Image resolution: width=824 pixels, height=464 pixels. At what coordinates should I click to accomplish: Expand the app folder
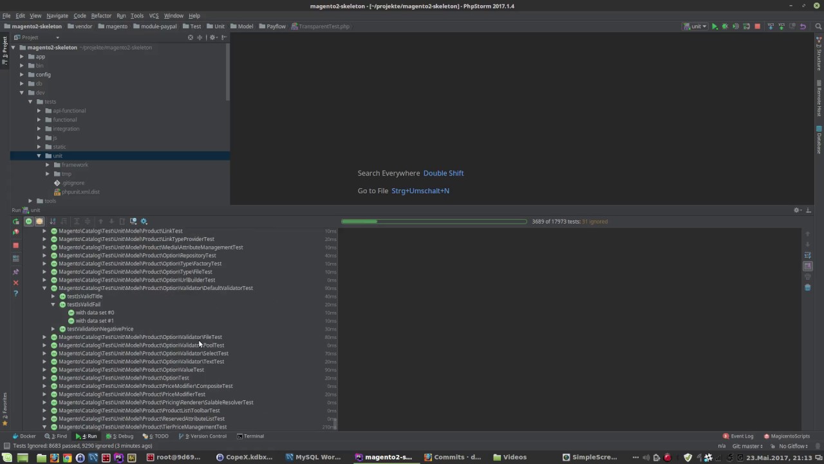[x=21, y=57]
